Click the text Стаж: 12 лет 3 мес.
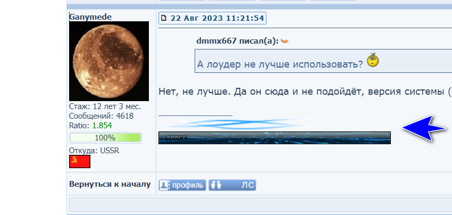This screenshot has width=452, height=215. (105, 106)
